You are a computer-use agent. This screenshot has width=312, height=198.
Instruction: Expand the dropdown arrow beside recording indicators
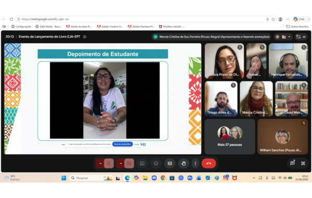point(289,37)
